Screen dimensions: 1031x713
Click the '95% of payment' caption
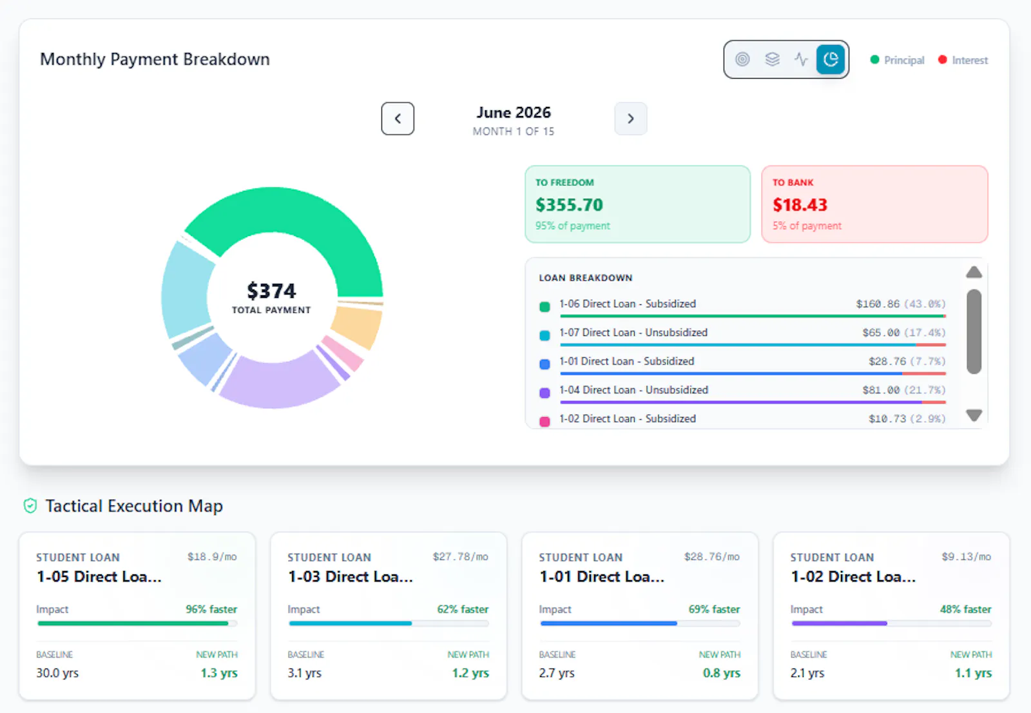[572, 226]
